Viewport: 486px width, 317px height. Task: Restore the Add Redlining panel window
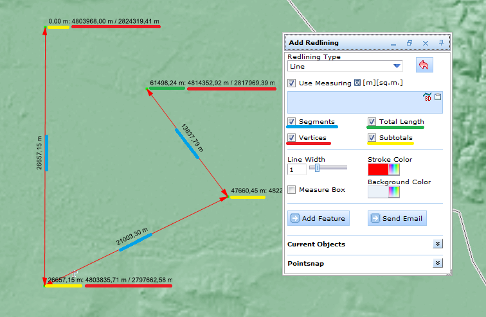click(x=410, y=43)
